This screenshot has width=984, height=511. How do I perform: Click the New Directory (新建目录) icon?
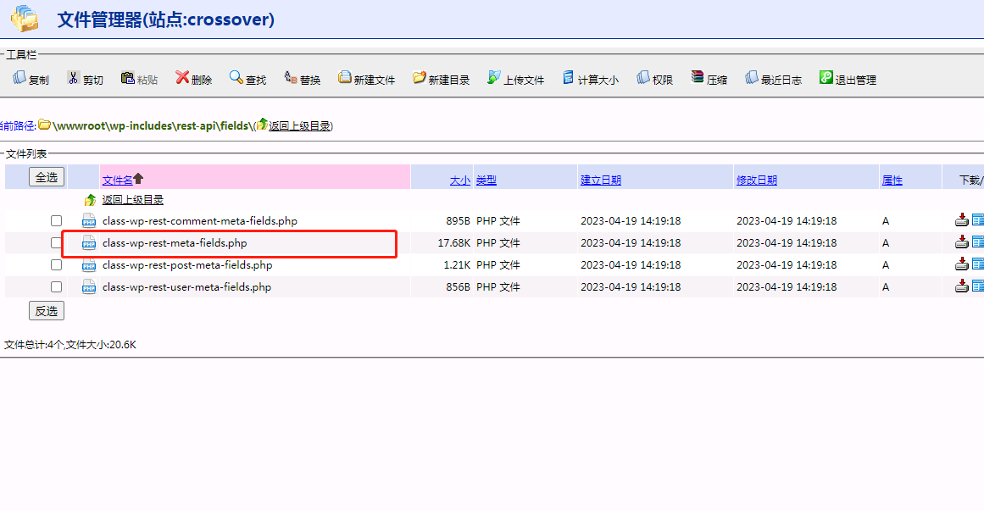(420, 78)
